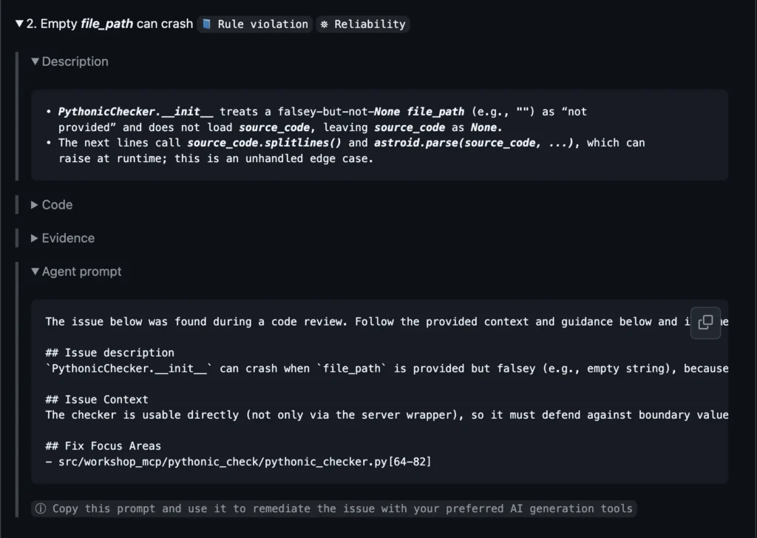Expand the Code section
Viewport: 757px width, 538px height.
pyautogui.click(x=35, y=205)
